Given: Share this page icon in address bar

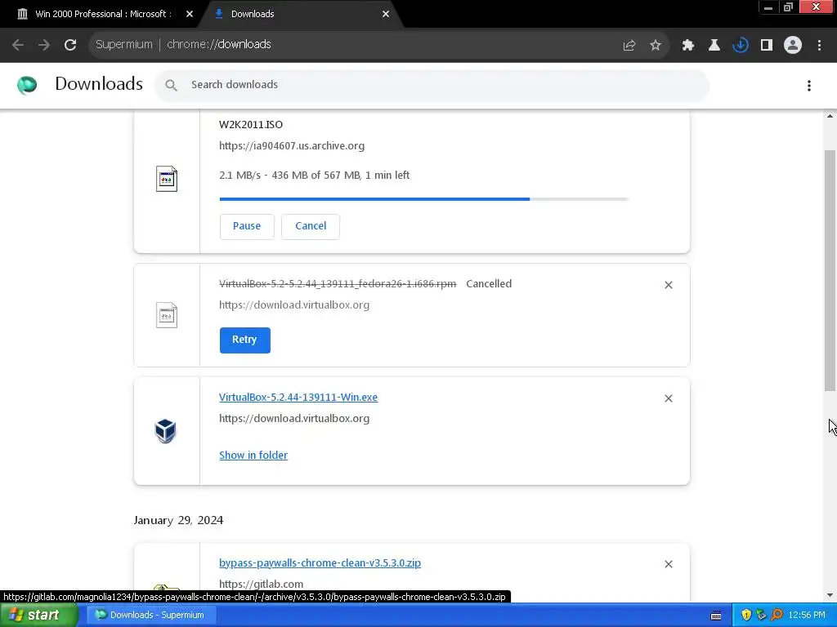Looking at the screenshot, I should pos(629,46).
